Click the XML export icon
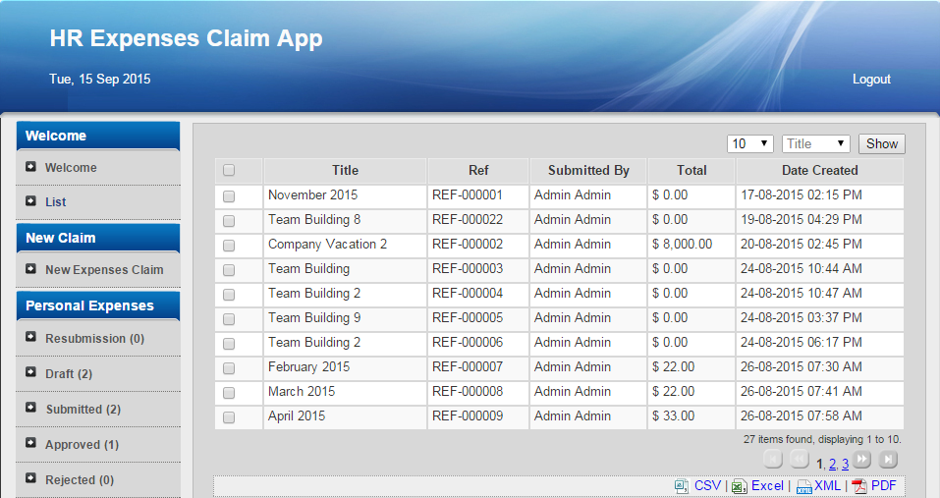 803,486
